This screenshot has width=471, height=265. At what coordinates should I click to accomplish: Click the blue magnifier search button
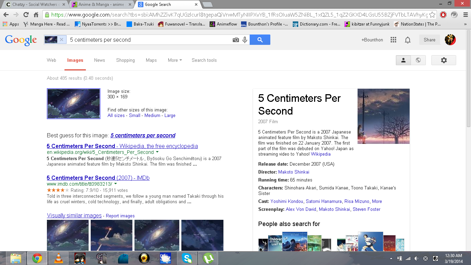coord(260,40)
